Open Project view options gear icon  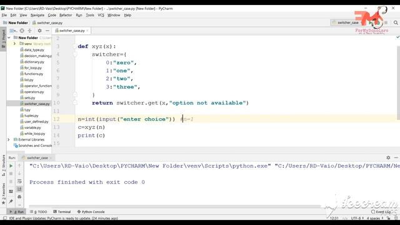pyautogui.click(x=39, y=31)
